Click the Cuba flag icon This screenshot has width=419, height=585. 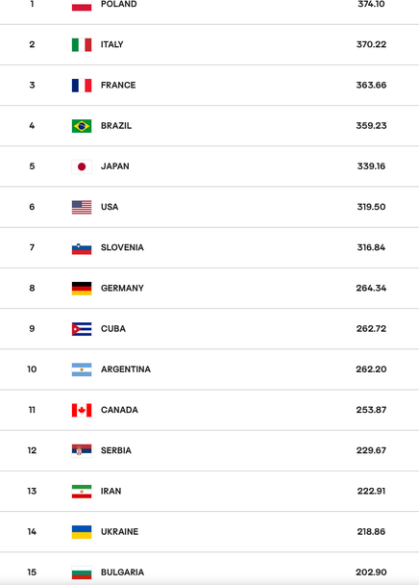[82, 329]
